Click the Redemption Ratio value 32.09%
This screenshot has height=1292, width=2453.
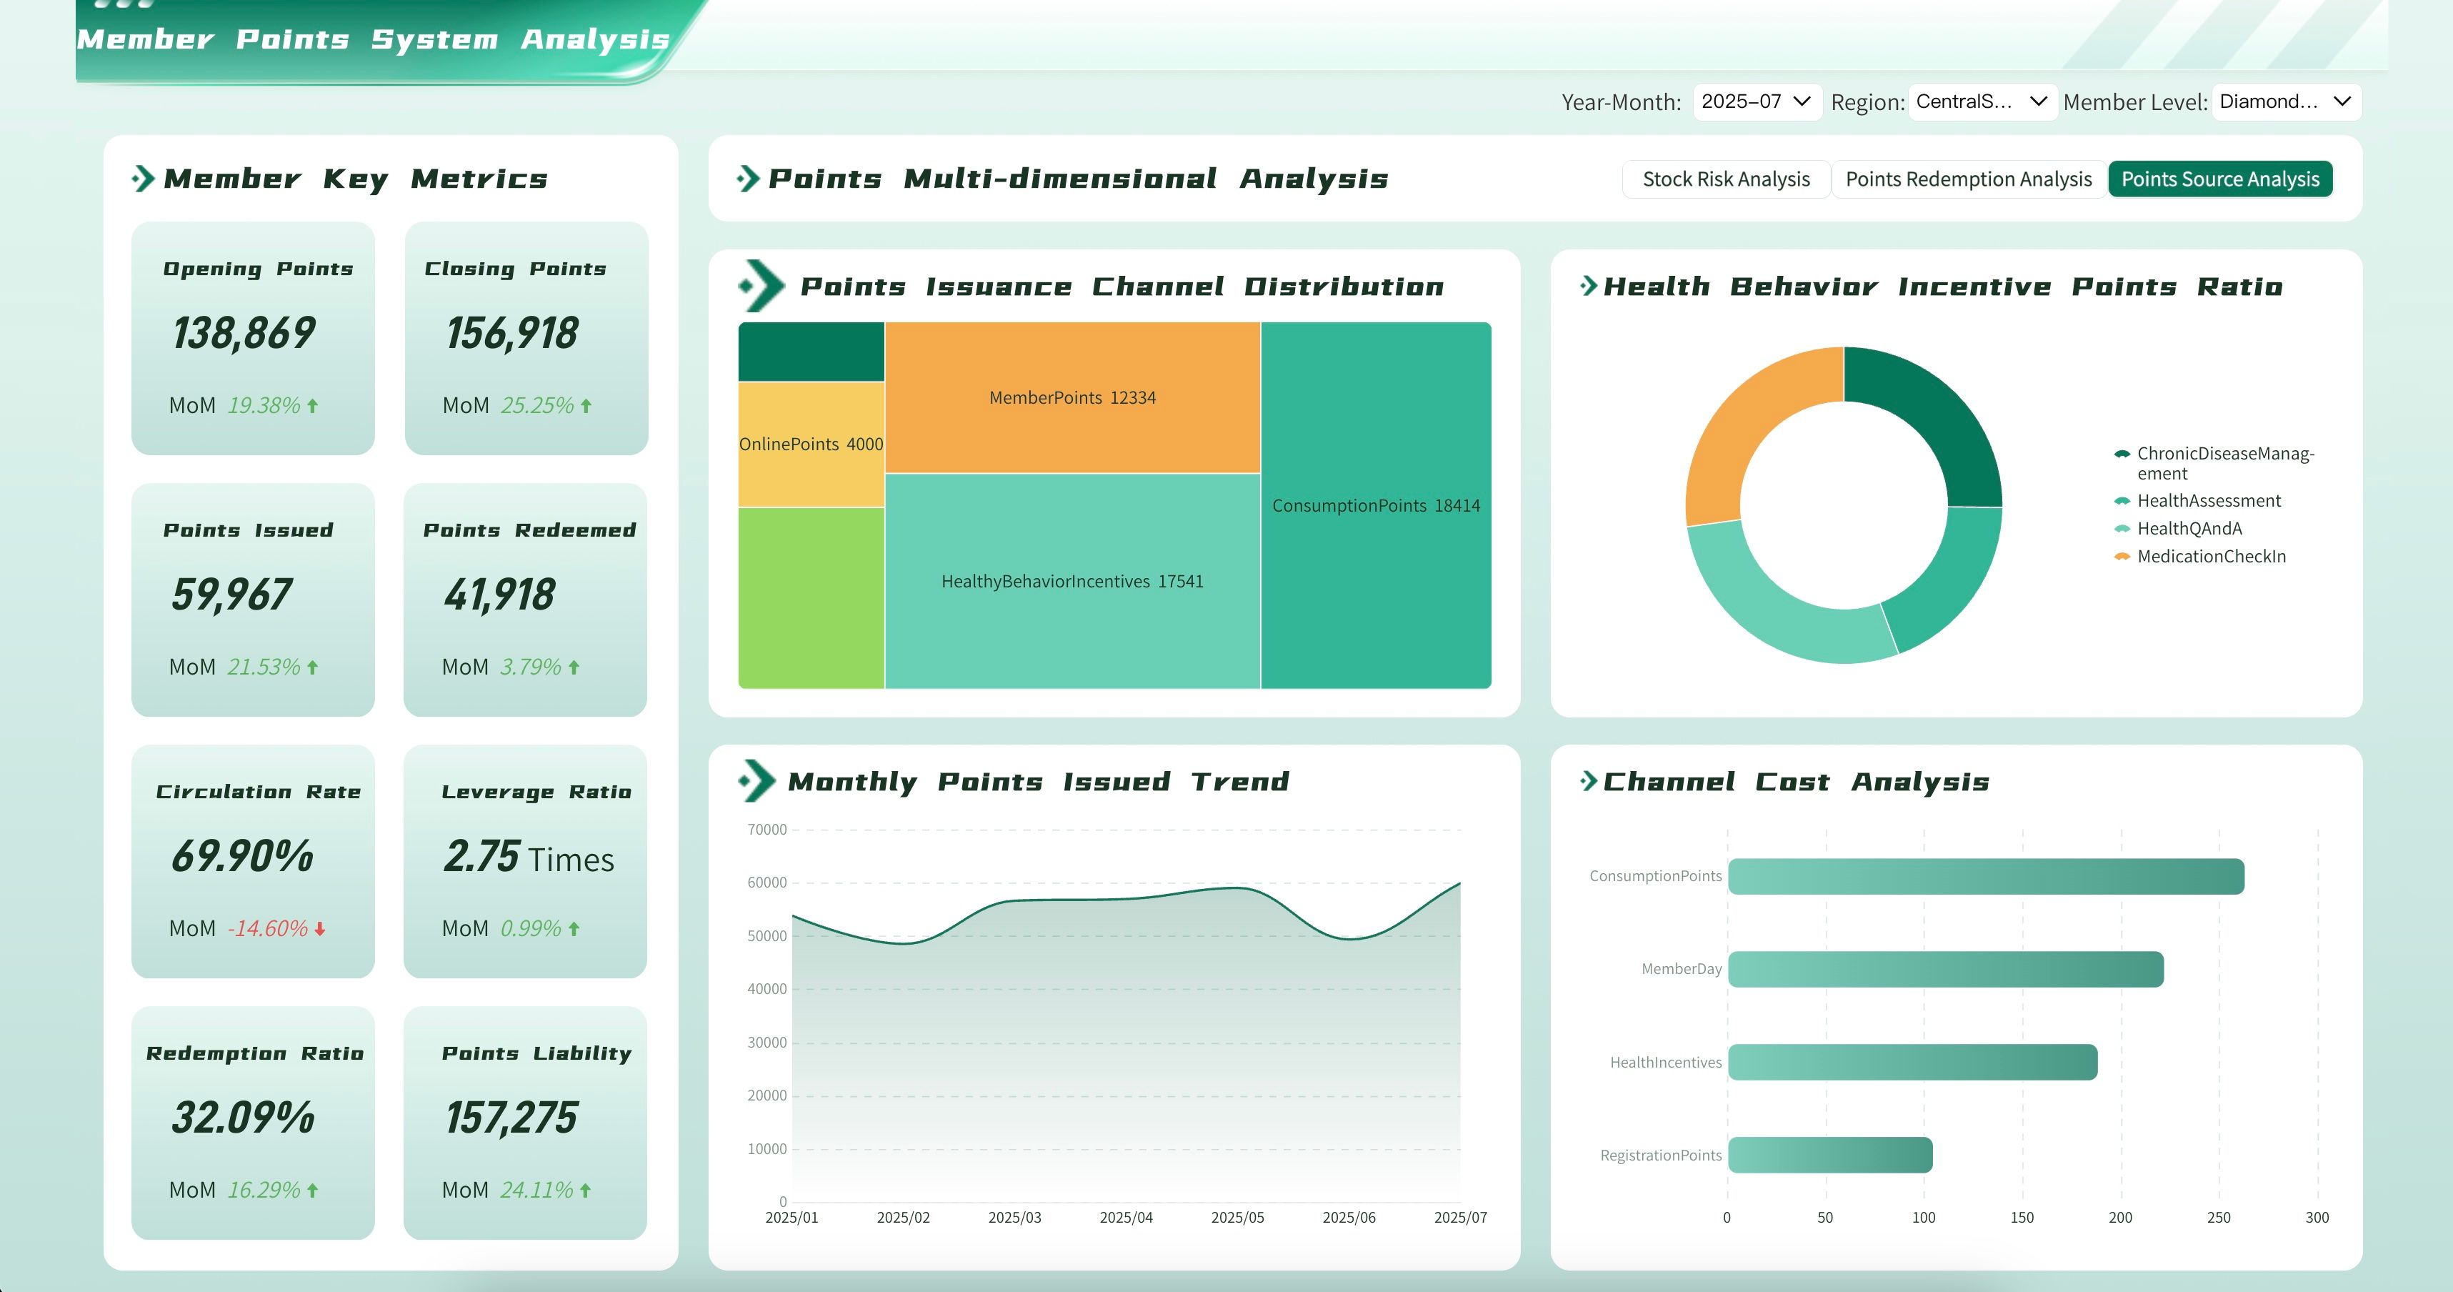pyautogui.click(x=243, y=1118)
